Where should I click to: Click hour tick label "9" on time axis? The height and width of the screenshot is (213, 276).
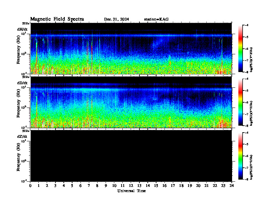(x=106, y=186)
